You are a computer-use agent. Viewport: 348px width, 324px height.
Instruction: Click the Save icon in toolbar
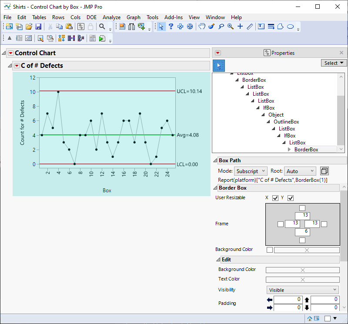click(38, 27)
